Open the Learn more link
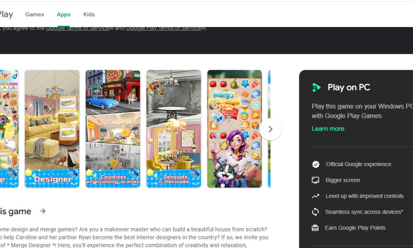 click(328, 128)
